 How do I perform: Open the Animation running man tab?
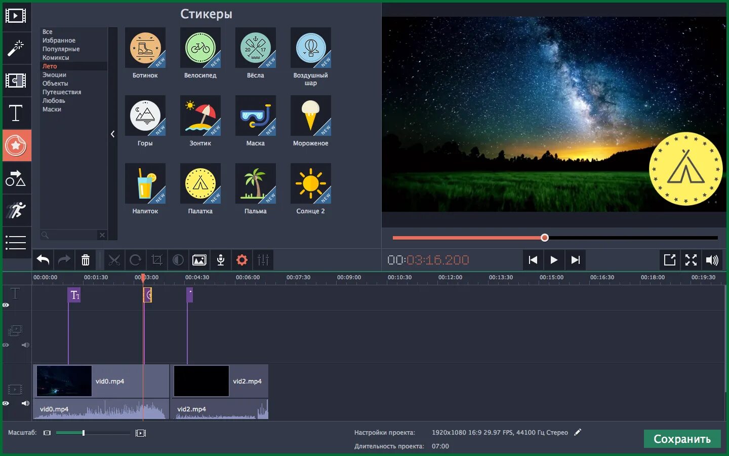[x=16, y=210]
